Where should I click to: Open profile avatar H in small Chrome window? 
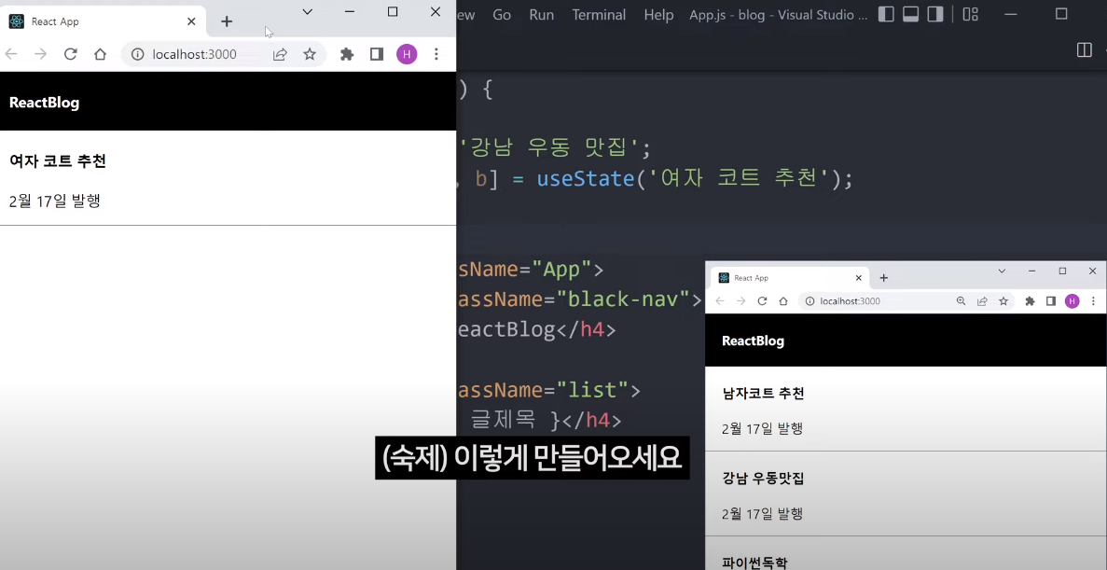pyautogui.click(x=1072, y=301)
